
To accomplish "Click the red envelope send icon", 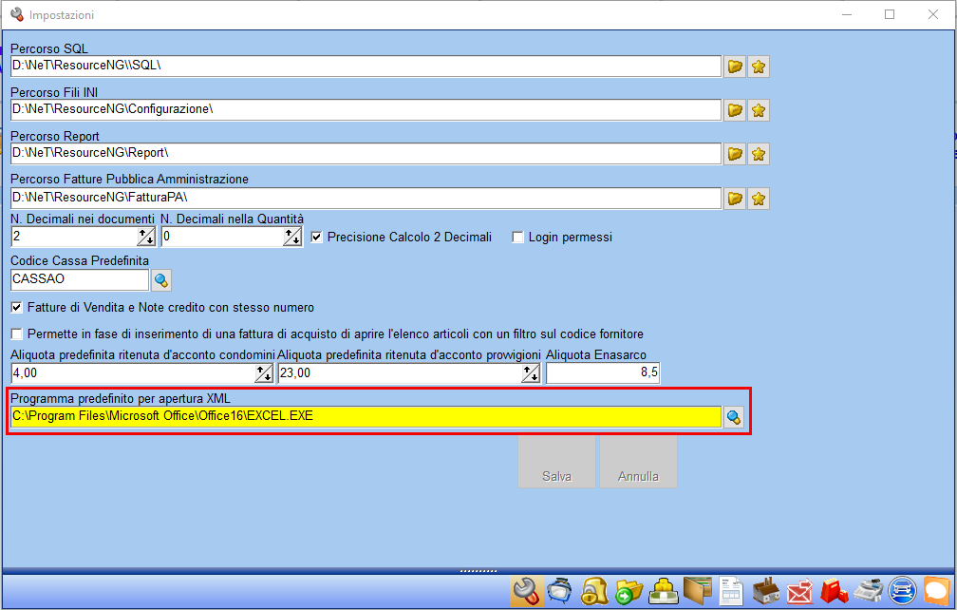I will [x=799, y=591].
